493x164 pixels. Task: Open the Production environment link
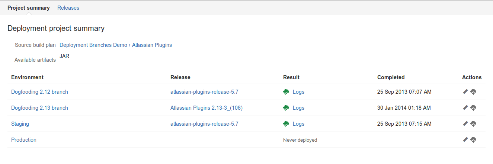(x=24, y=140)
